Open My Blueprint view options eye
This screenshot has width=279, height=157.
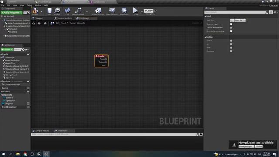[26, 50]
